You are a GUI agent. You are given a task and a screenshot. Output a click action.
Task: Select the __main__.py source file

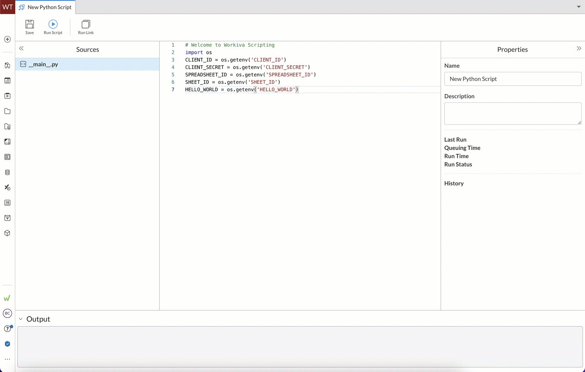87,64
